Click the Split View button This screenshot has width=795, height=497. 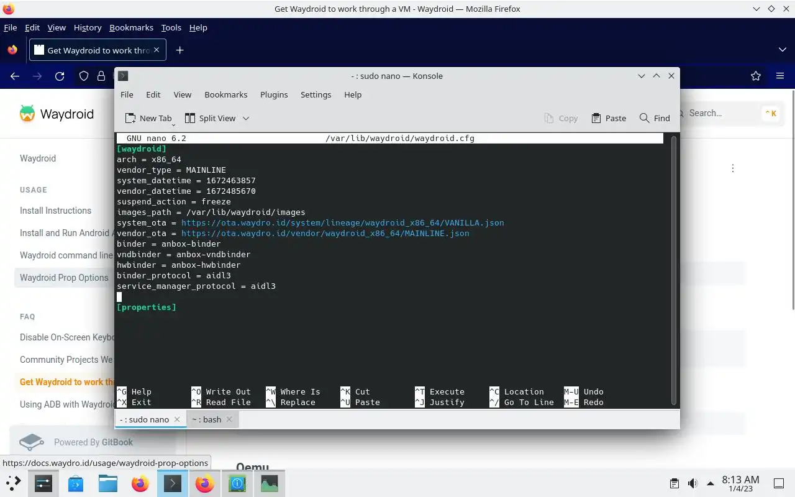point(211,118)
